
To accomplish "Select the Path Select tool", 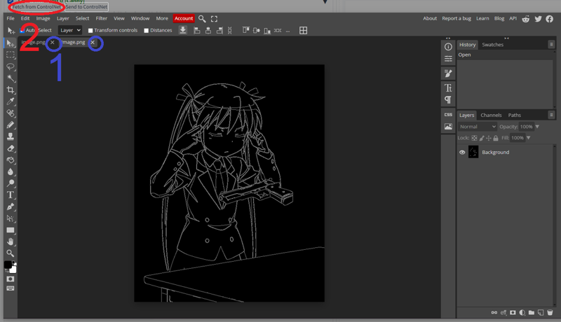I will tap(11, 218).
